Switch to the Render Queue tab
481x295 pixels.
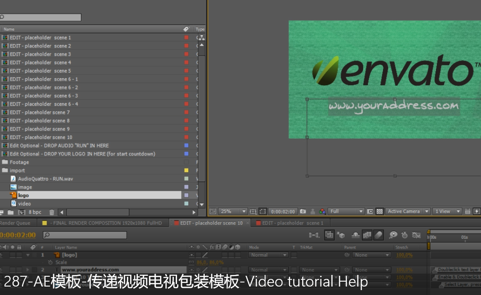point(15,223)
